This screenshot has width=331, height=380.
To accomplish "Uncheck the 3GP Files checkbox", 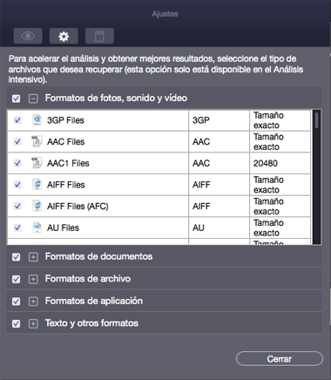I will pyautogui.click(x=17, y=120).
